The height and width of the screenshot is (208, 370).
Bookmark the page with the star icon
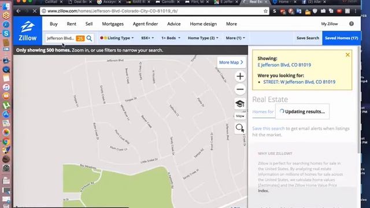265,11
